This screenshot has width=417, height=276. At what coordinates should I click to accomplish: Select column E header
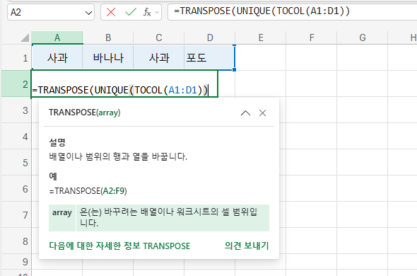click(x=261, y=38)
